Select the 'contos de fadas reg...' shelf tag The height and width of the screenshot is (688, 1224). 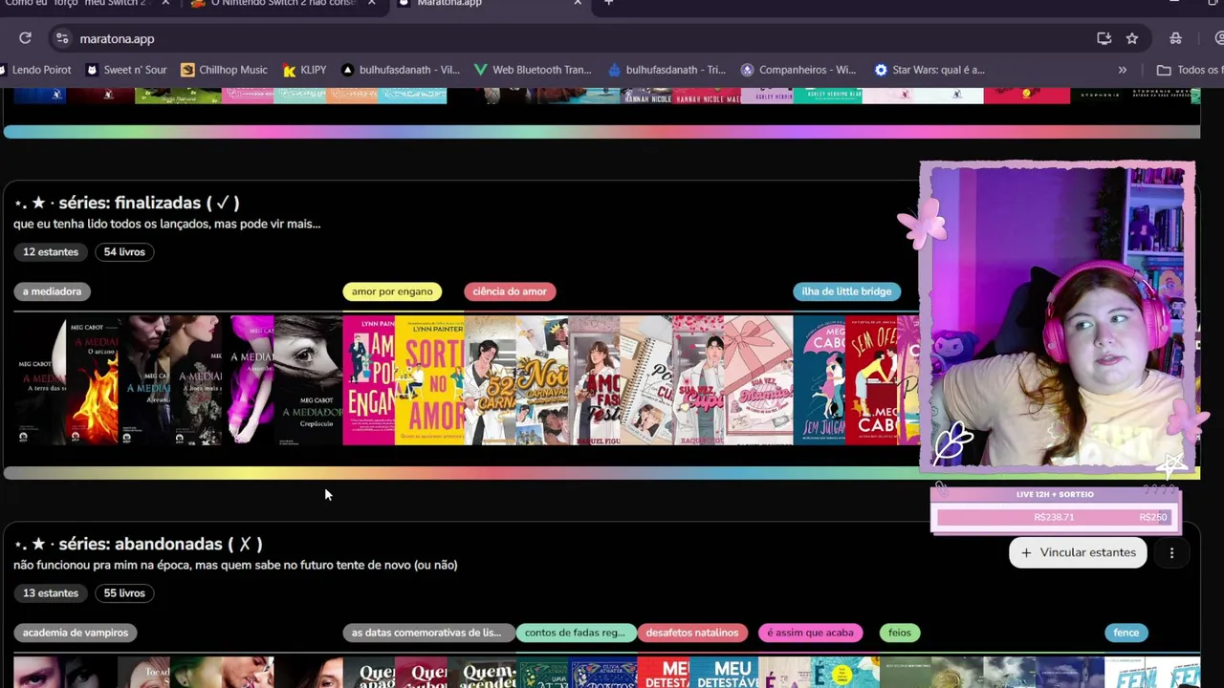[x=575, y=633]
